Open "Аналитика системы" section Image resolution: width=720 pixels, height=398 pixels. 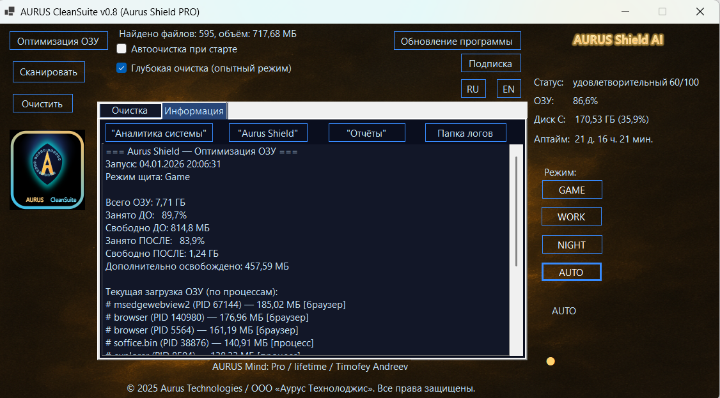(x=159, y=133)
